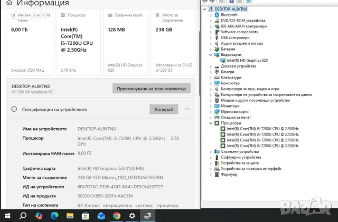The image size is (338, 222).
Task: Open Settings gear on taskbar
Action: pos(132,216)
